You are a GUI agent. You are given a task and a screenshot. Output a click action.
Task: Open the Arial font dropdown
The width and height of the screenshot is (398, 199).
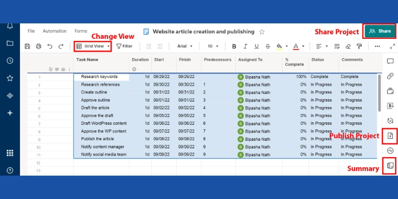click(x=186, y=46)
